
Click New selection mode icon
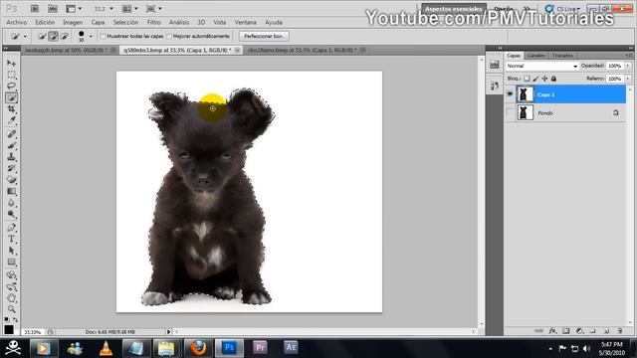pyautogui.click(x=42, y=36)
